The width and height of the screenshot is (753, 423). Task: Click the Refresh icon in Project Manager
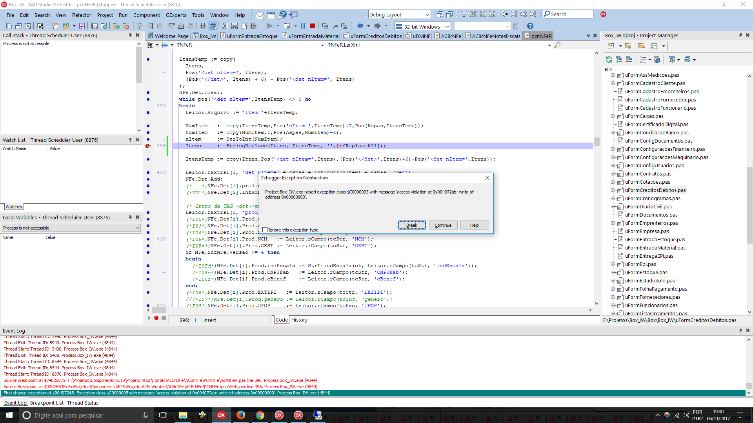pyautogui.click(x=609, y=60)
